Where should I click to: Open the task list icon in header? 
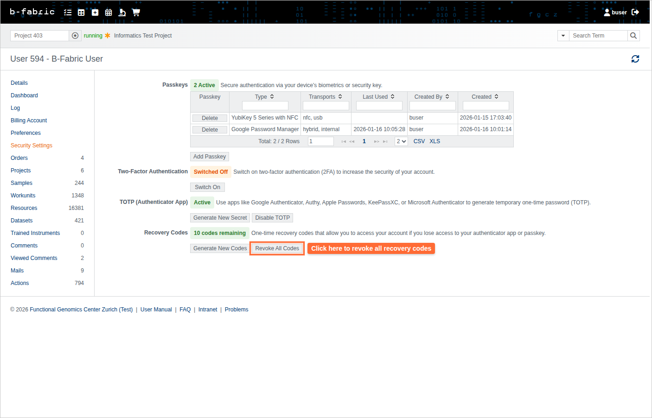[68, 13]
